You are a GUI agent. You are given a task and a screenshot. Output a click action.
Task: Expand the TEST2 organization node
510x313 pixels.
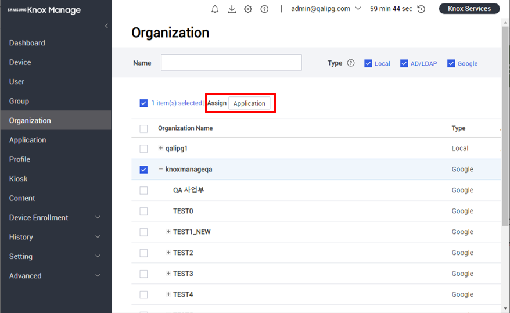point(168,253)
